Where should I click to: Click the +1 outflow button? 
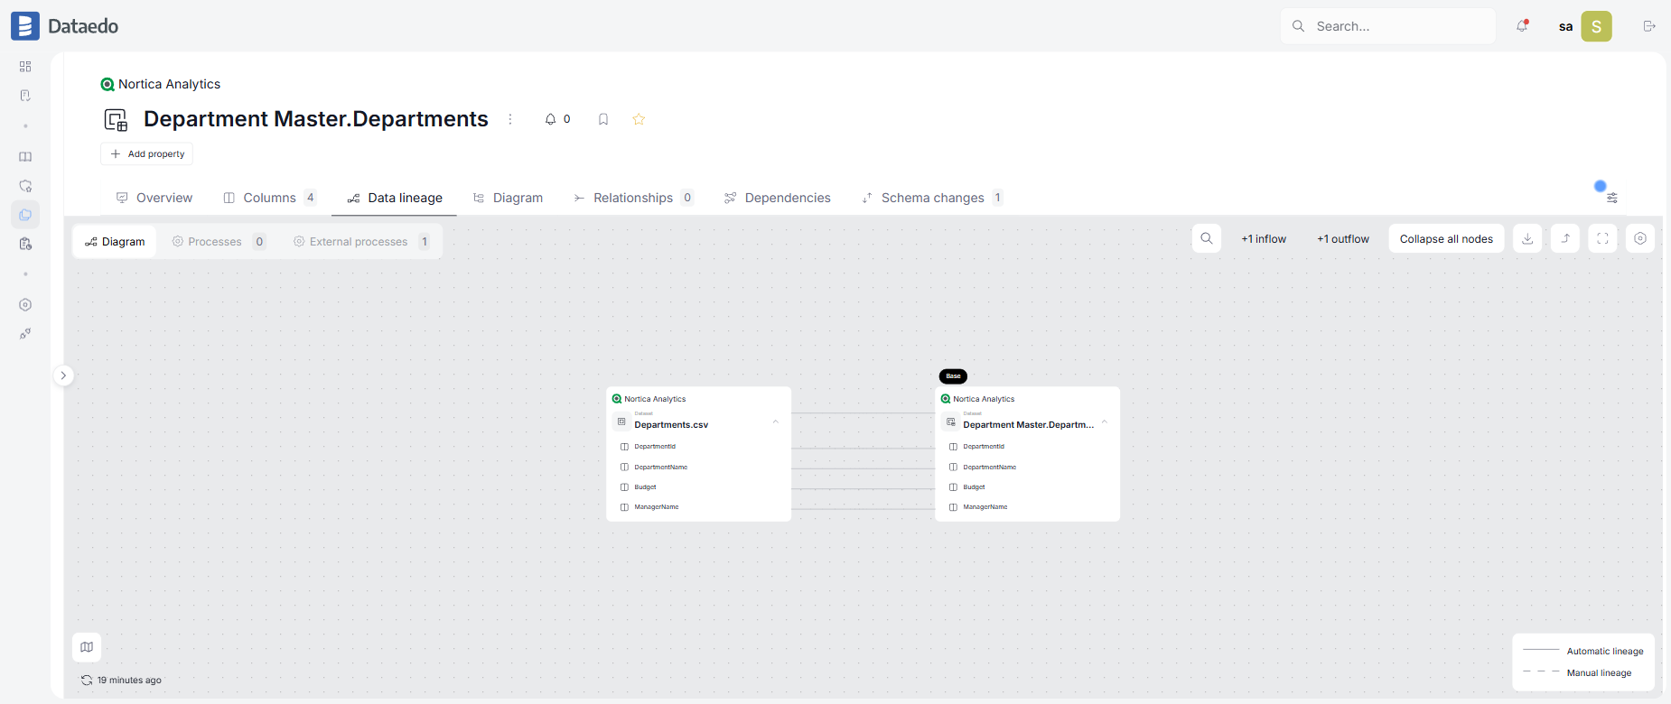[1343, 239]
